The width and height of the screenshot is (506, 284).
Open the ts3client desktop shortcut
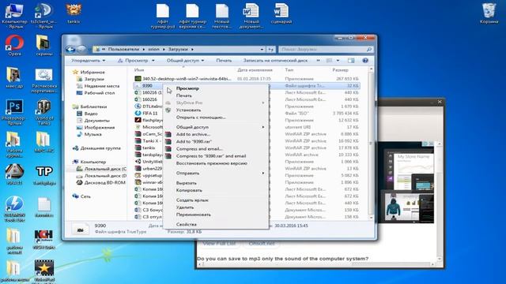(x=44, y=15)
